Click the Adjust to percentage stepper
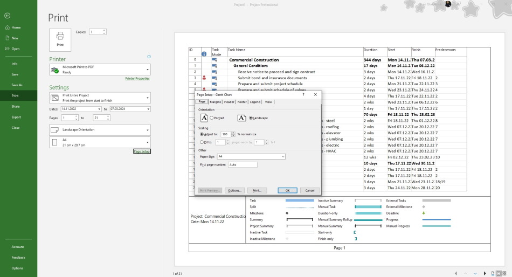This screenshot has width=512, height=277. click(x=233, y=134)
